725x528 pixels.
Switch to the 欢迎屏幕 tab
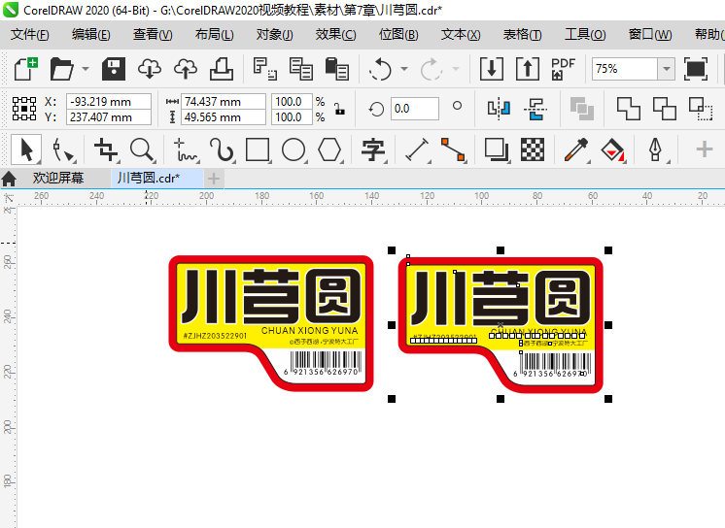point(57,178)
